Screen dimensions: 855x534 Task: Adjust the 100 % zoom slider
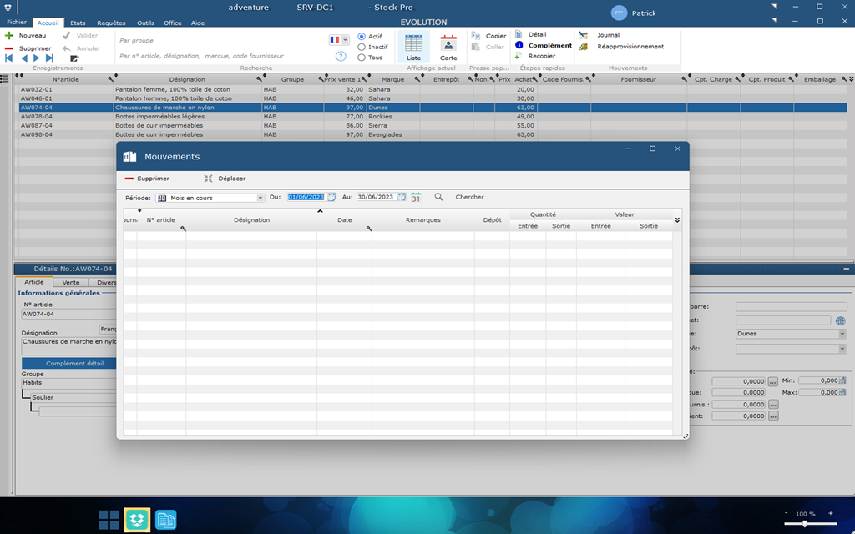805,524
